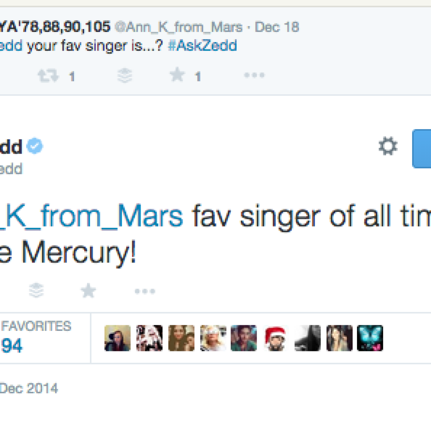The height and width of the screenshot is (431, 431).
Task: Click the Buffer stack icon on the top tweet
Action: click(x=125, y=76)
